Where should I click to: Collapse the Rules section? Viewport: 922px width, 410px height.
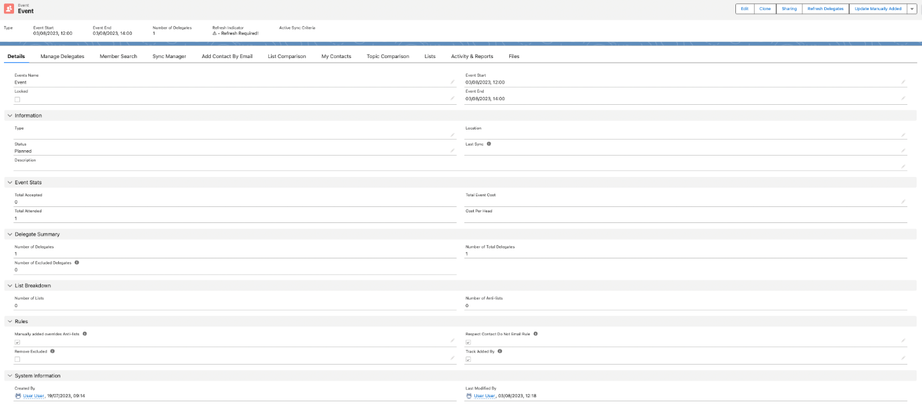9,321
